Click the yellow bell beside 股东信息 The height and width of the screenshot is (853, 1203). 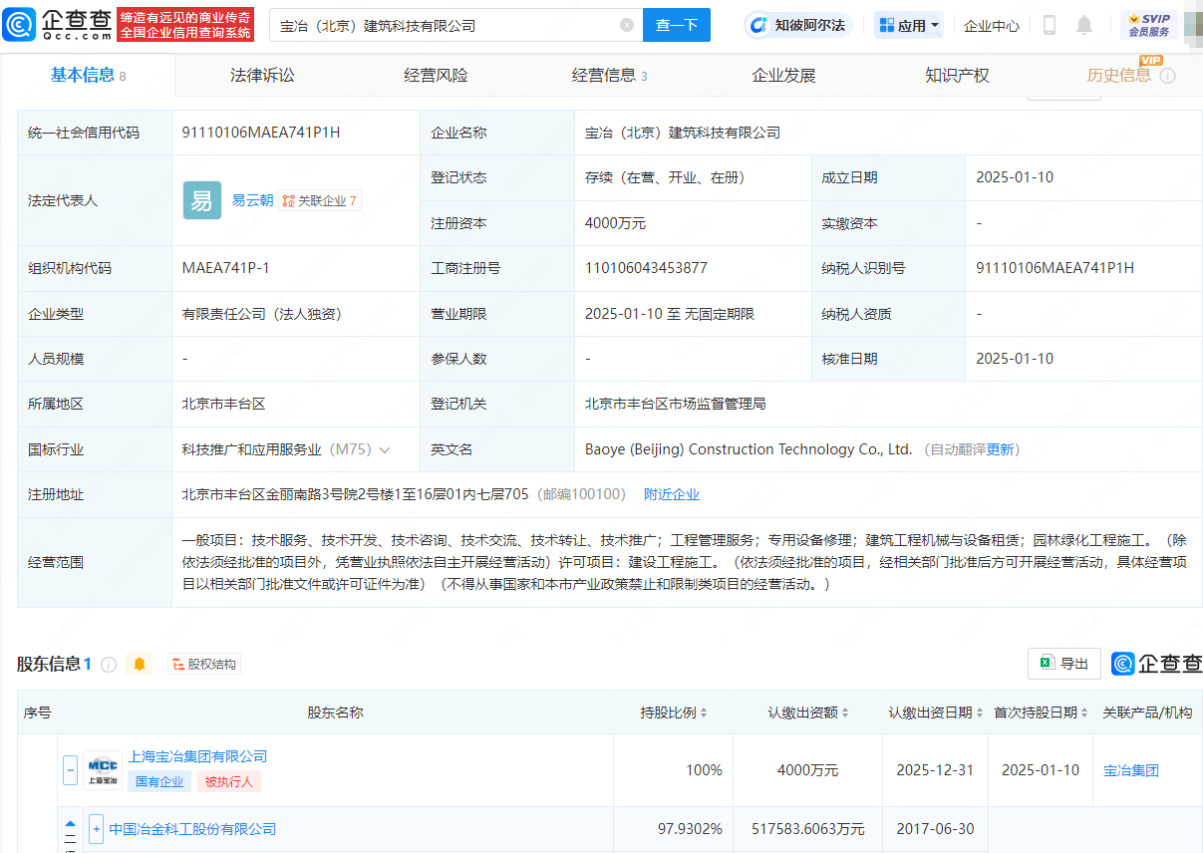(140, 664)
